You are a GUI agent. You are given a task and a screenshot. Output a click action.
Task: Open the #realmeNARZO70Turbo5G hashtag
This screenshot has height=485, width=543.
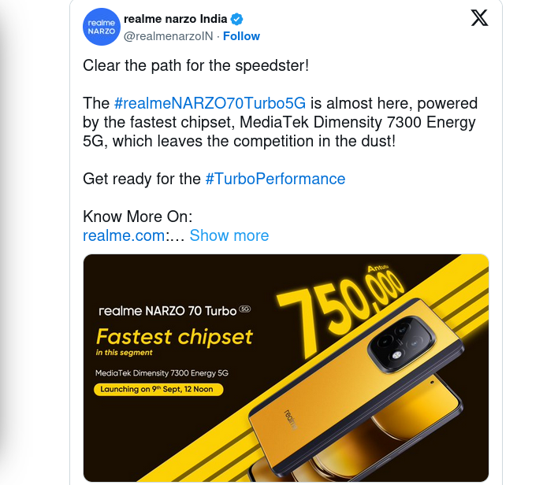[x=210, y=103]
